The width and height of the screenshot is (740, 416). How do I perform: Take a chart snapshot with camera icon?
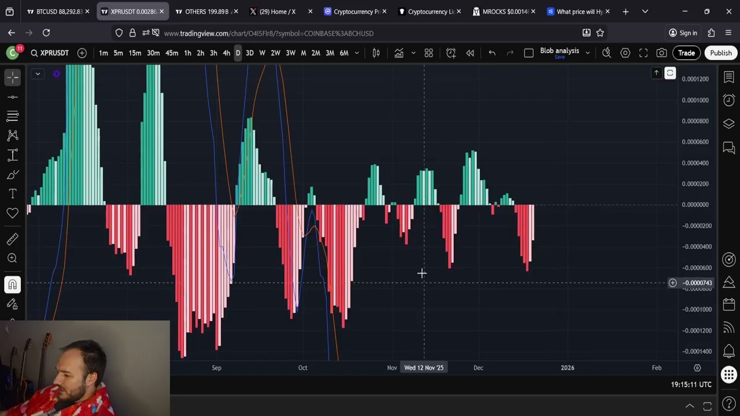[x=661, y=53]
